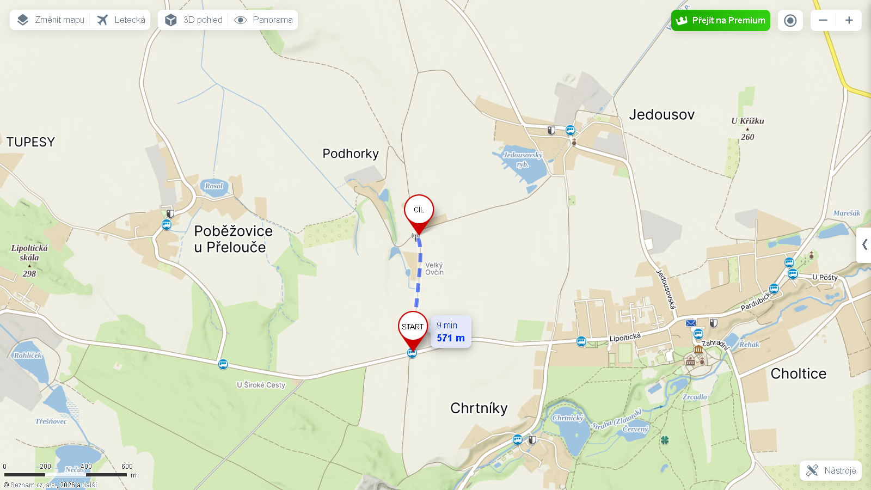Image resolution: width=871 pixels, height=490 pixels.
Task: Select the post office envelope icon in Choltice
Action: [691, 323]
